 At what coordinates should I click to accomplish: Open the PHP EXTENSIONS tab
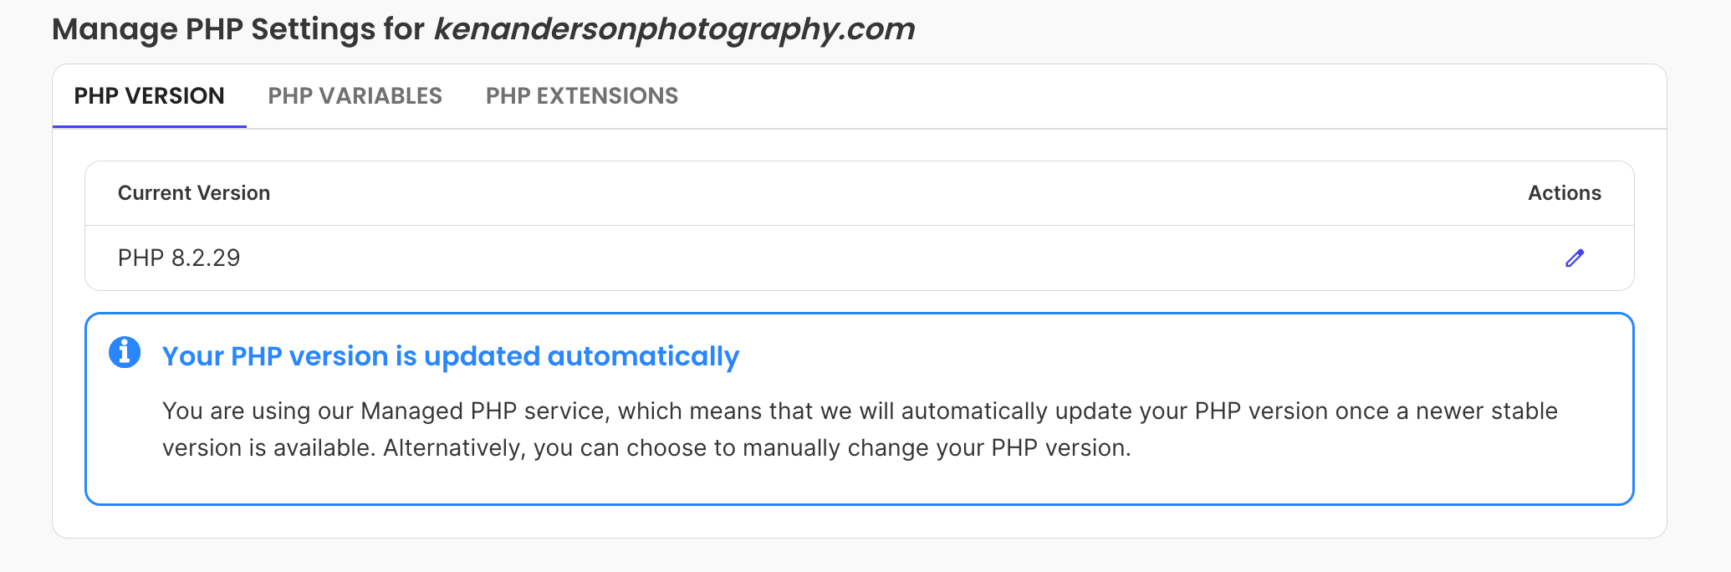[x=581, y=96]
